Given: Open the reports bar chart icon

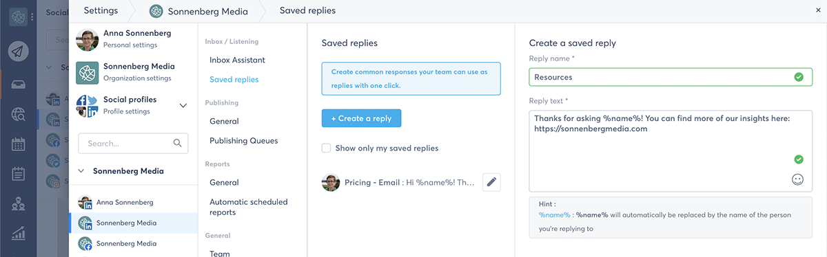Looking at the screenshot, I should click(19, 234).
